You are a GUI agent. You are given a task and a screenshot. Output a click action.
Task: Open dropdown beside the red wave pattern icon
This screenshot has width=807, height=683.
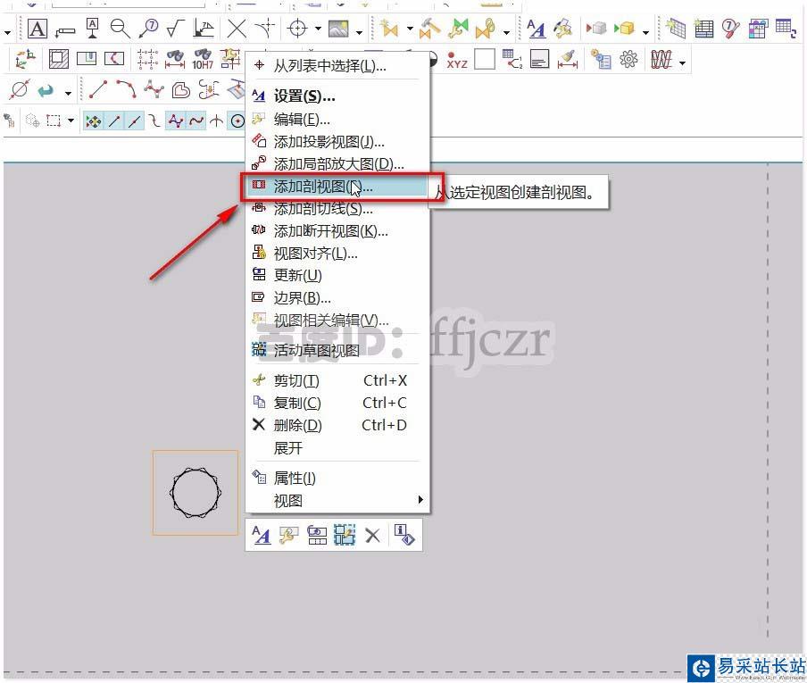pos(682,62)
